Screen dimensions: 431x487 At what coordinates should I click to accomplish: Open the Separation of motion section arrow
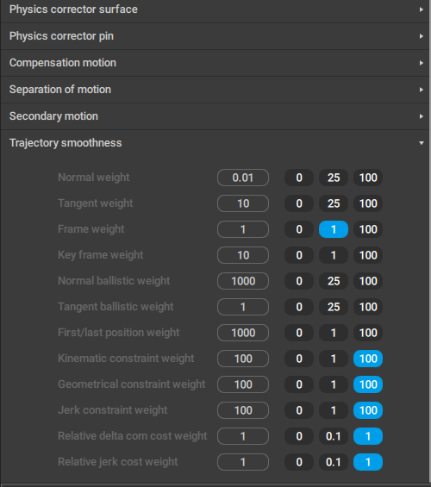421,90
